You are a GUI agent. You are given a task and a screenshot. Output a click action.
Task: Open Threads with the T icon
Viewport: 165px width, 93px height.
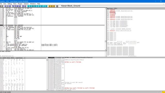coord(37,6)
